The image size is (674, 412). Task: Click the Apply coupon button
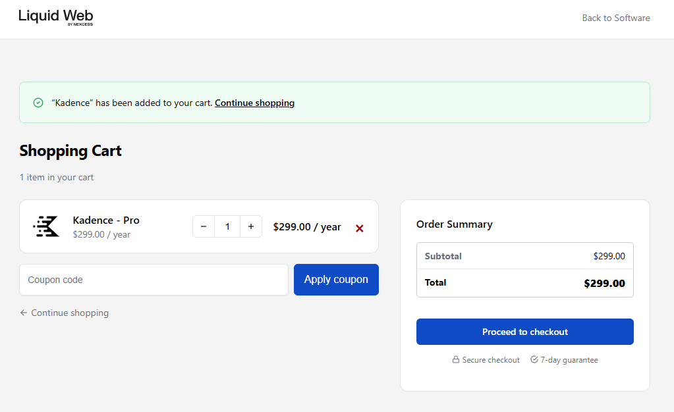point(336,280)
